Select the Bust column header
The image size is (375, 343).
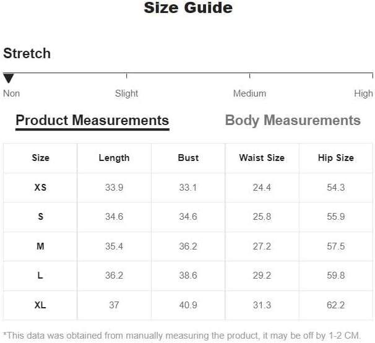coord(188,158)
